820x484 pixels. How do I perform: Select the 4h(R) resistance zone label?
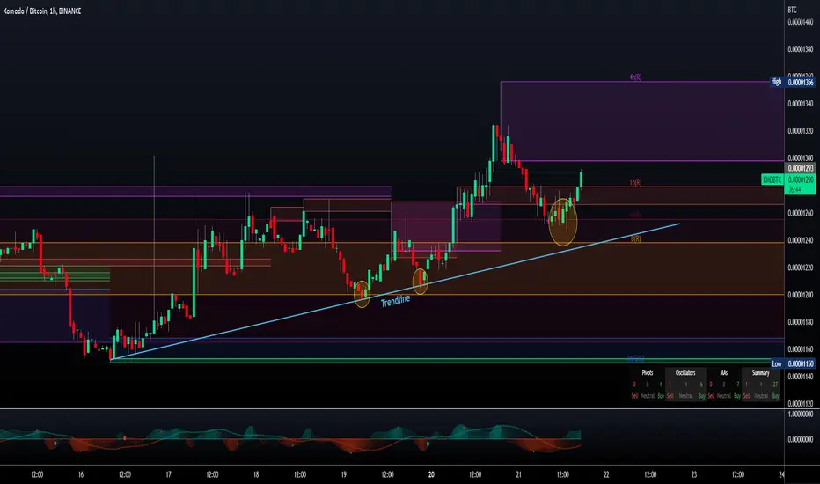point(635,77)
